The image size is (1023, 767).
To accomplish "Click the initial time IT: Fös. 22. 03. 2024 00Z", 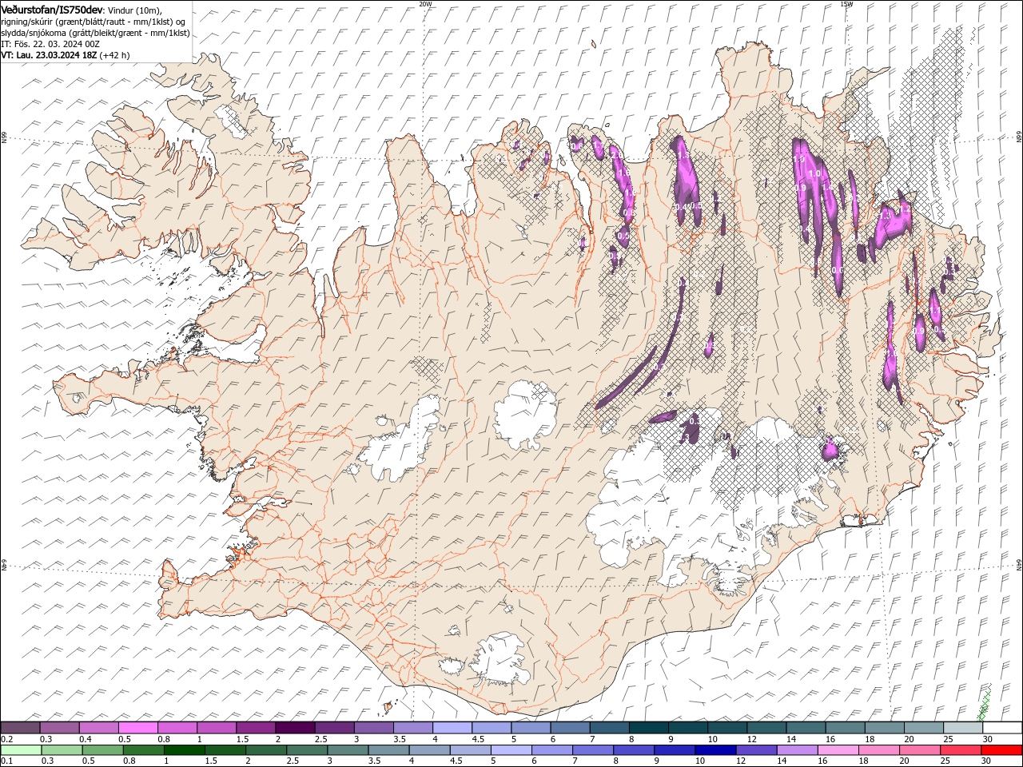I will tap(50, 44).
